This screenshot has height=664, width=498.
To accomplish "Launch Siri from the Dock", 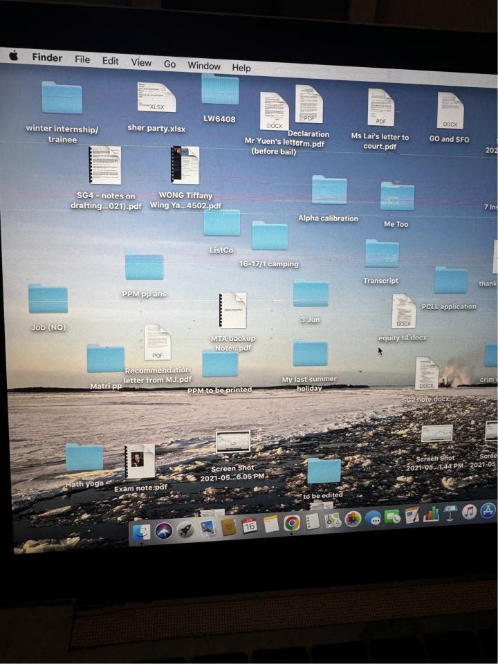I will (x=163, y=531).
